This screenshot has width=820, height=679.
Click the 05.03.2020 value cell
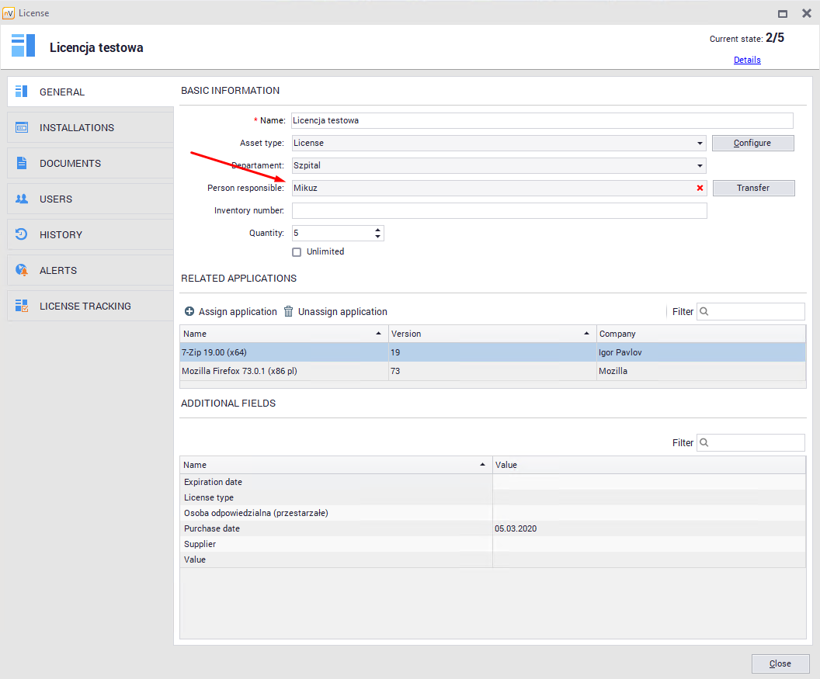pyautogui.click(x=649, y=528)
